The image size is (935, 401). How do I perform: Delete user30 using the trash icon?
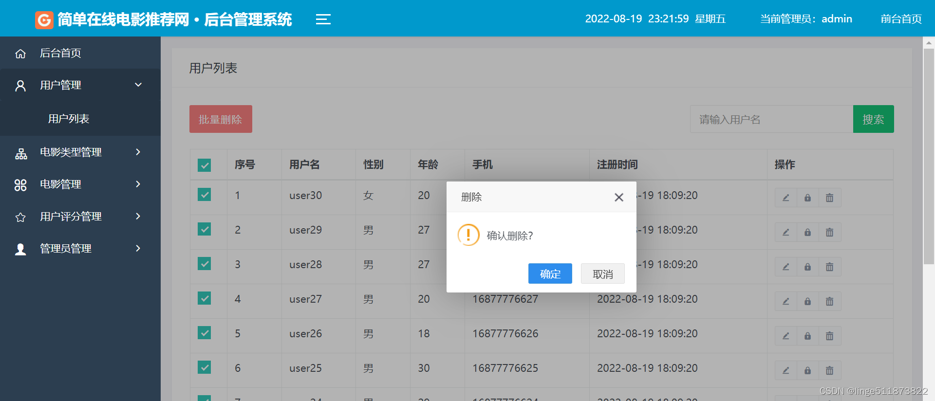click(830, 198)
